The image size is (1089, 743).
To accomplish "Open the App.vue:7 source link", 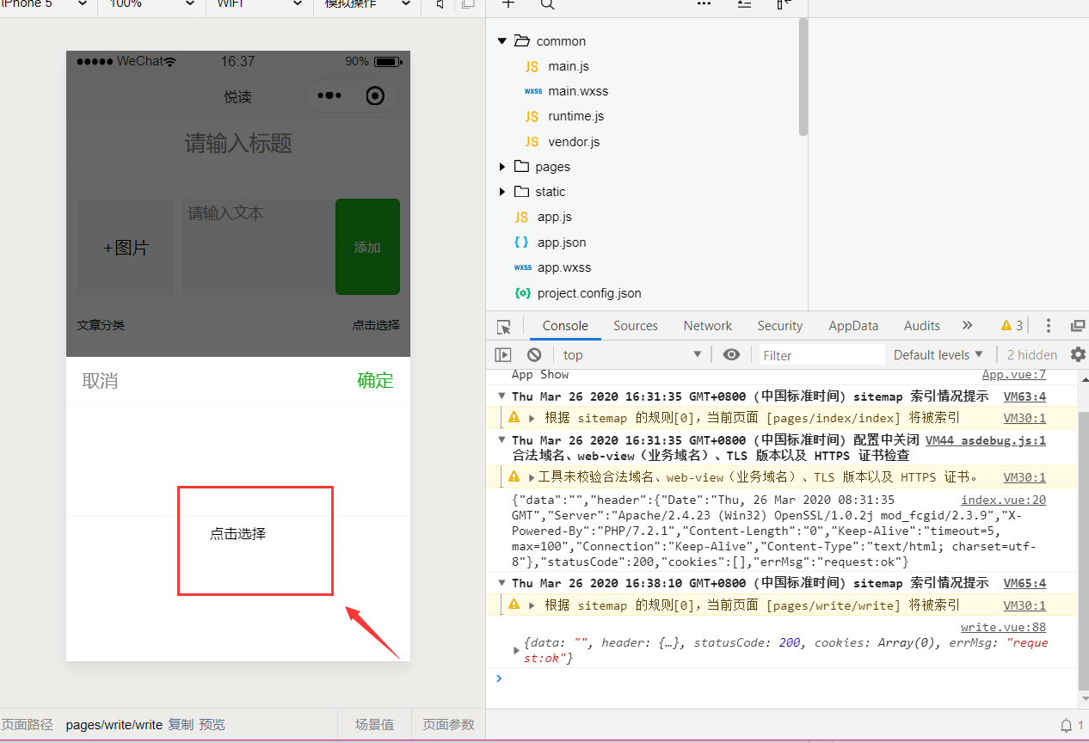I will (x=1014, y=374).
